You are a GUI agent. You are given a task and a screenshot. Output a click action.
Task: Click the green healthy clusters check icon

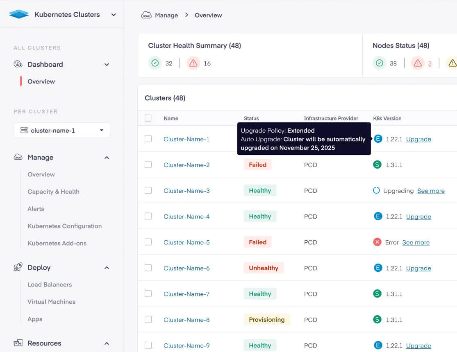point(155,63)
